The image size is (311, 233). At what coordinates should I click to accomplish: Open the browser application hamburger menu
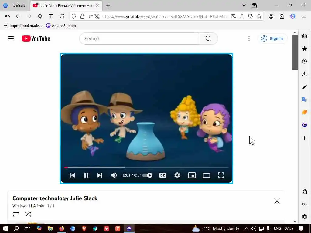click(x=304, y=16)
